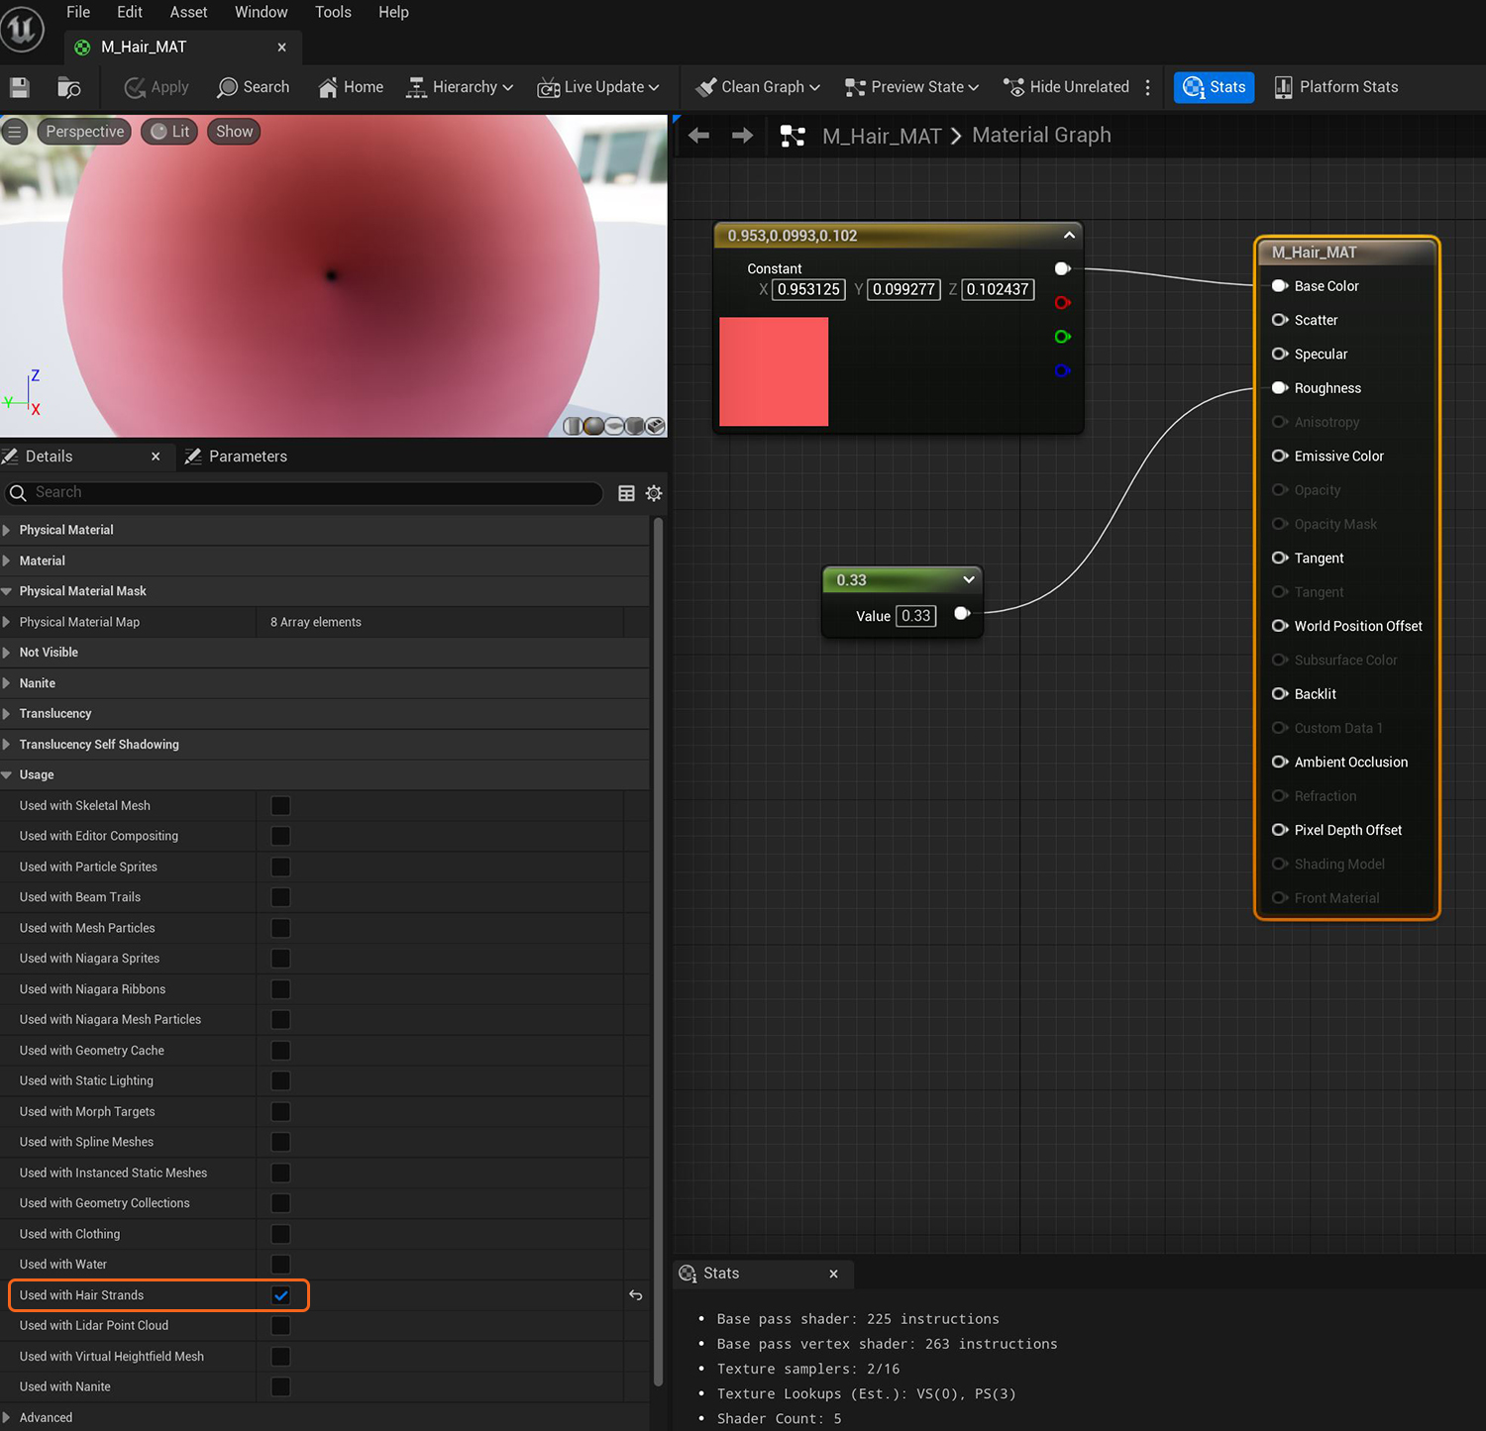1486x1431 pixels.
Task: Switch to the Details tab
Action: coord(50,457)
